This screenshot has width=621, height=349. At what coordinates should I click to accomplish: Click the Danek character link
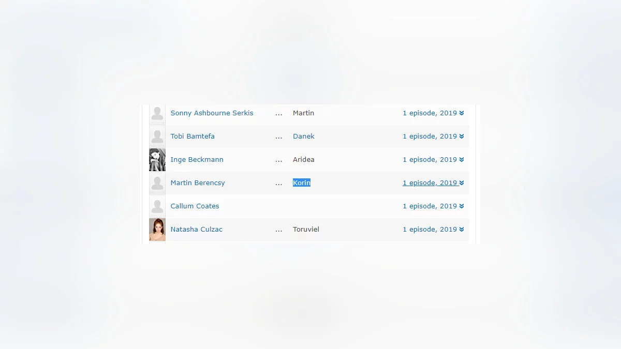point(304,136)
